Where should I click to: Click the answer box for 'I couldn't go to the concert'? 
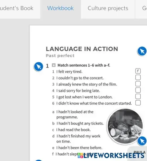coord(138,77)
